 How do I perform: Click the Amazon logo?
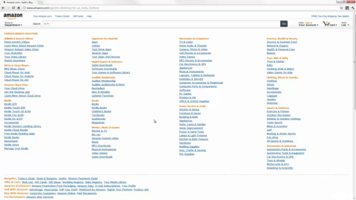[x=13, y=16]
